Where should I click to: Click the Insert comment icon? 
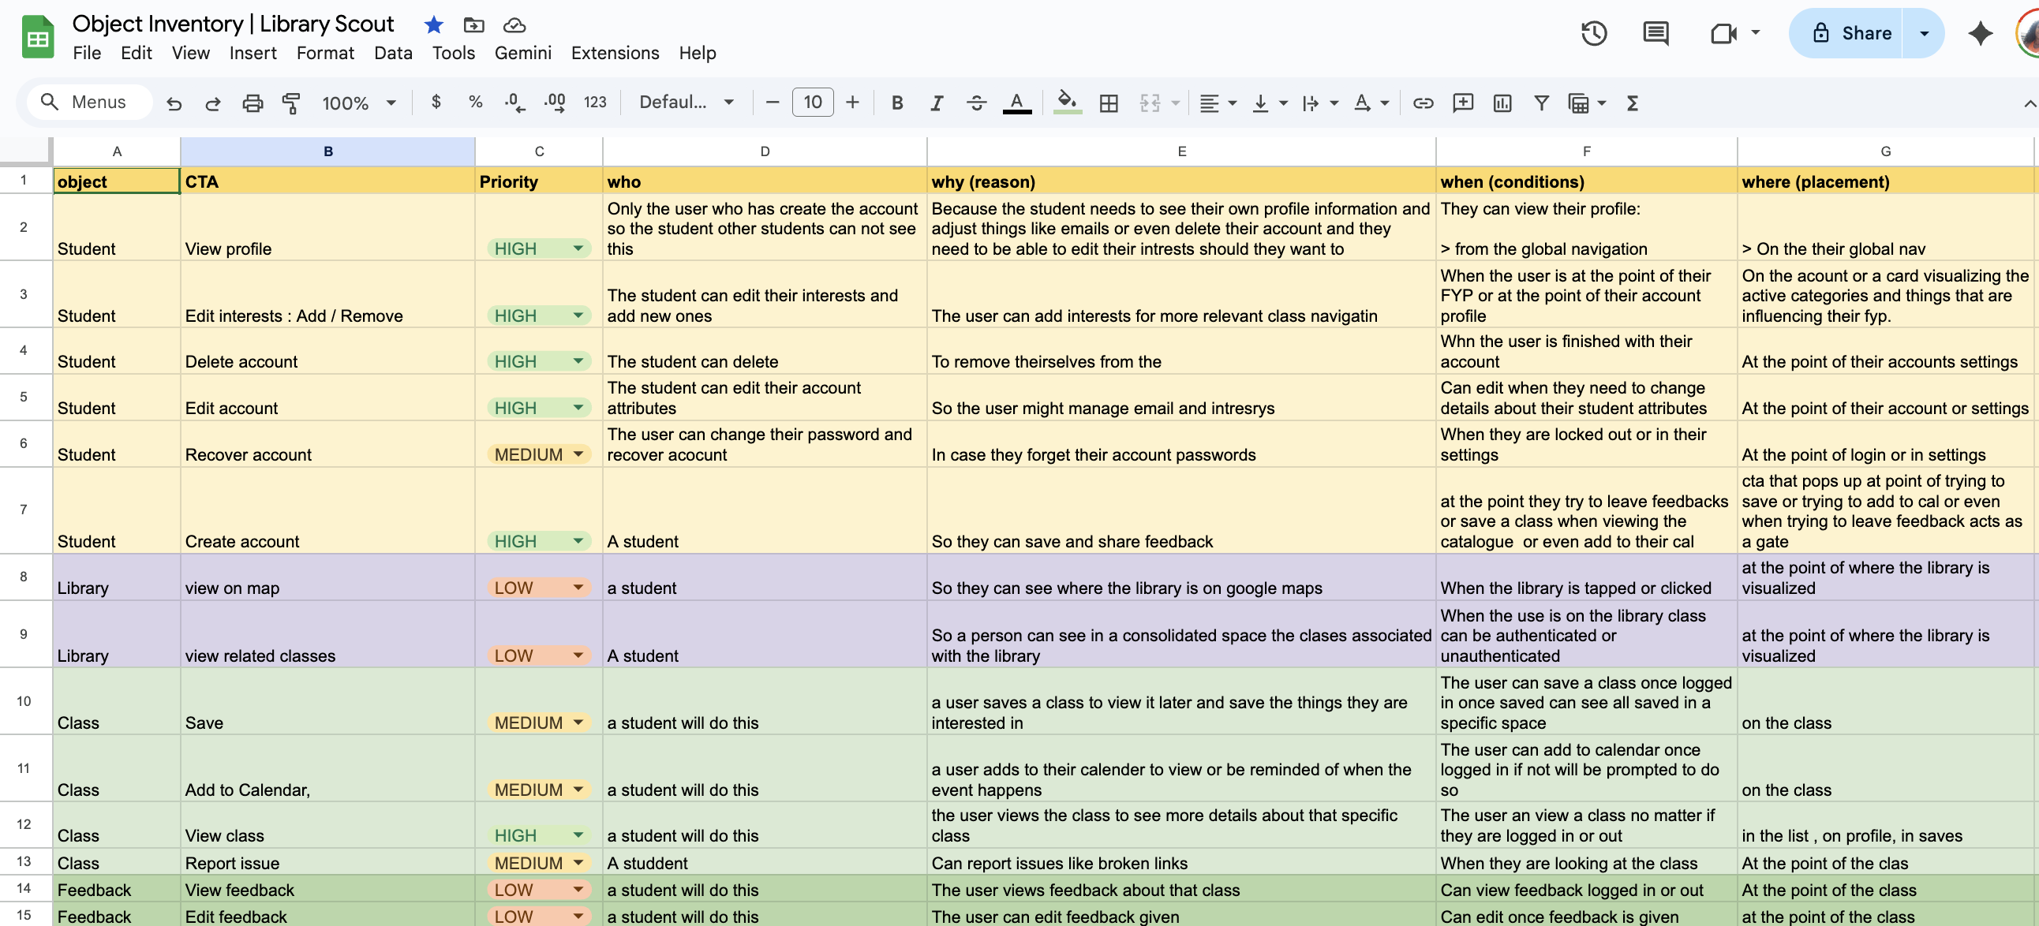[1463, 103]
